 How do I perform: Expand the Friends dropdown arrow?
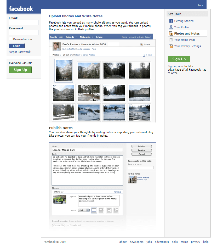76,37
